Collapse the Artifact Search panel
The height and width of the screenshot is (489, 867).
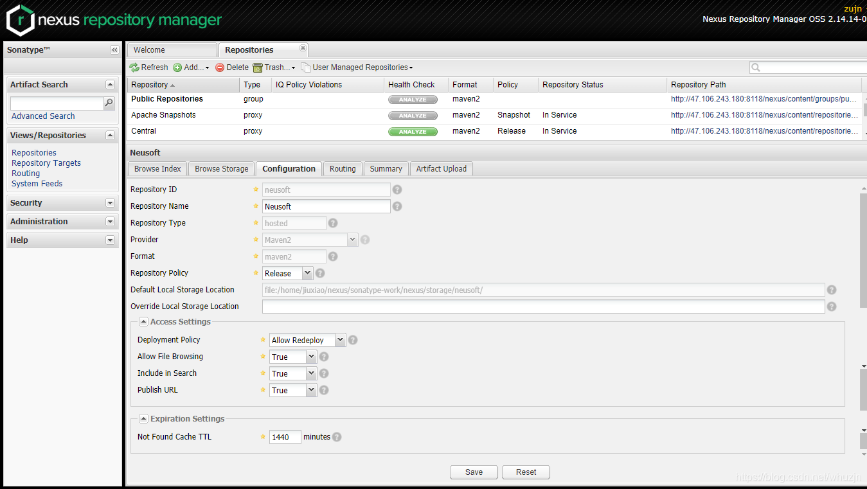point(110,85)
